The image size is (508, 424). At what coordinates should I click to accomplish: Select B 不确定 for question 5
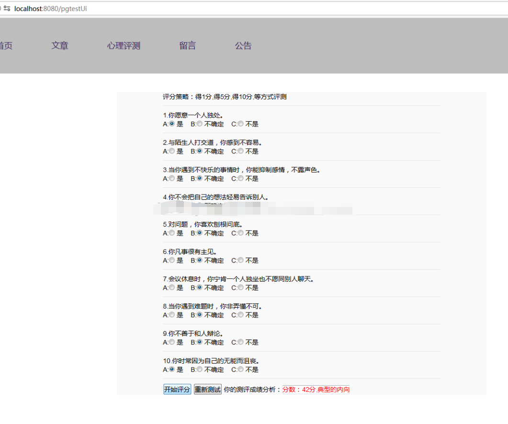click(200, 233)
